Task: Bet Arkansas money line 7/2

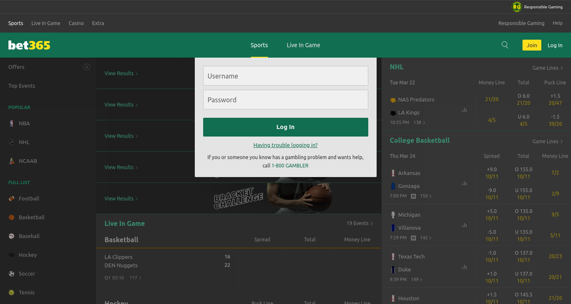Action: coord(555,173)
